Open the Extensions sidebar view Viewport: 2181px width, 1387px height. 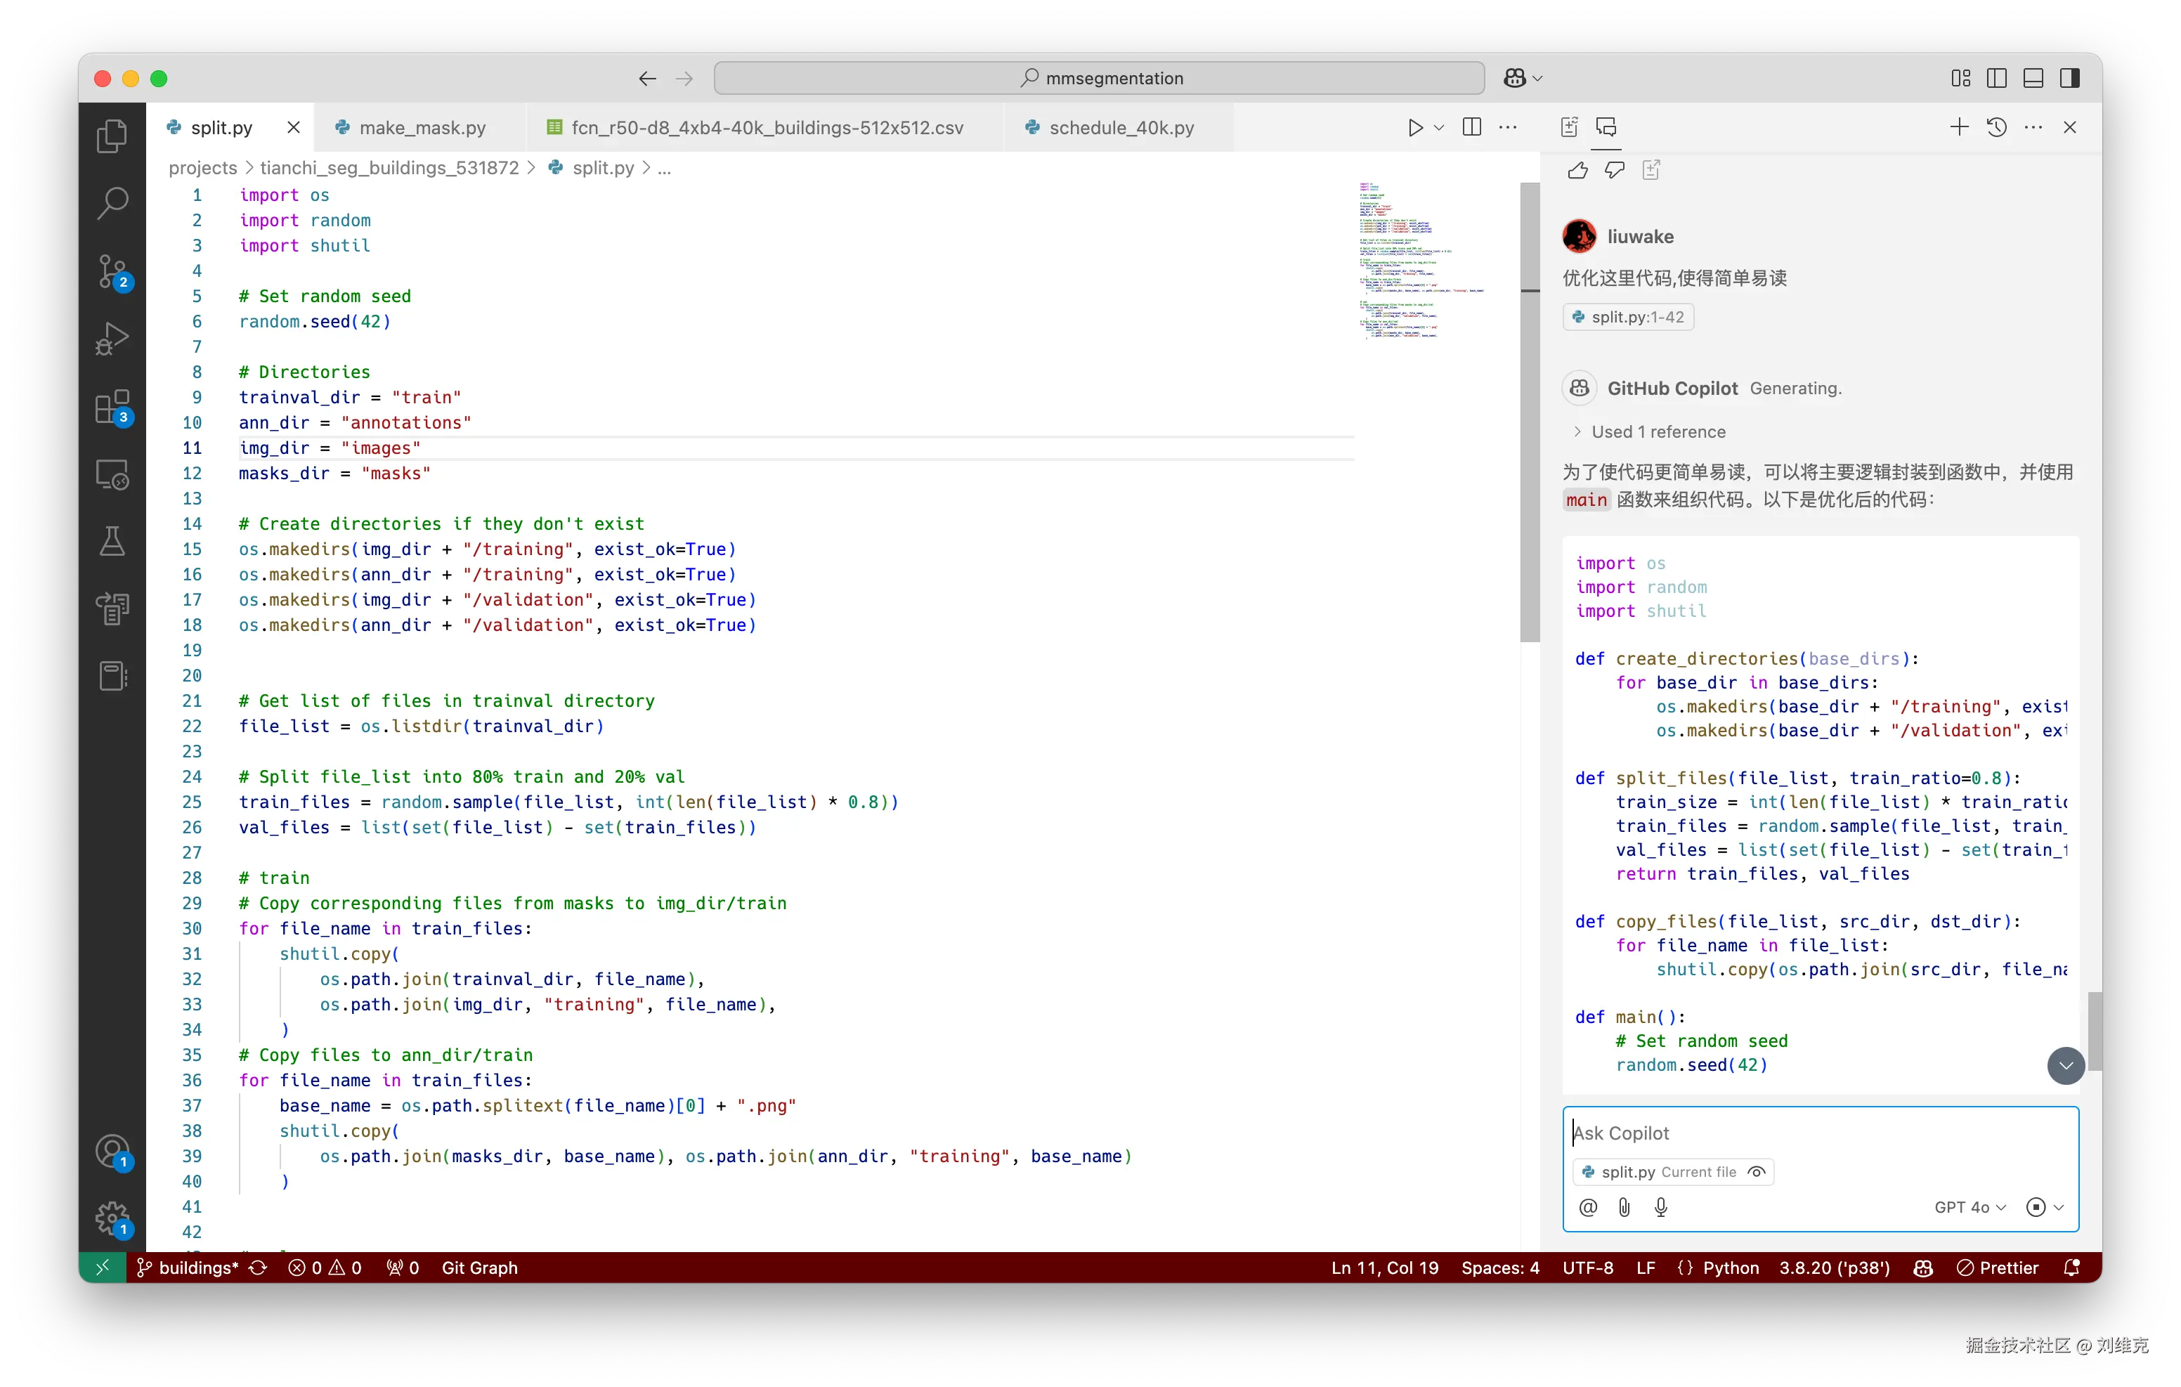pos(112,408)
